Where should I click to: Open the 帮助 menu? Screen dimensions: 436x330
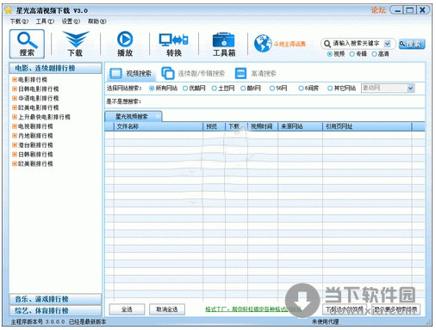[x=97, y=21]
